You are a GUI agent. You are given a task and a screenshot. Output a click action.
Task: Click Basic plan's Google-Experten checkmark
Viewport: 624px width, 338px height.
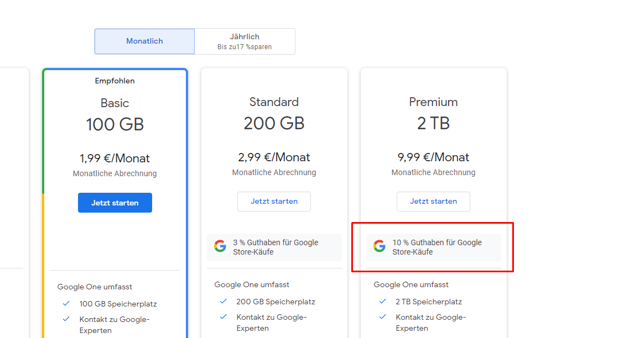point(66,319)
